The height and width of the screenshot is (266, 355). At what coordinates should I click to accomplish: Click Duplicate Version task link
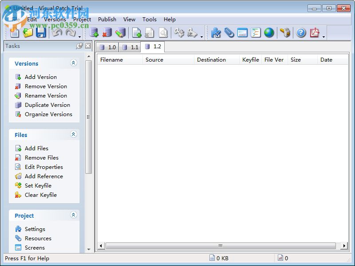coord(47,105)
